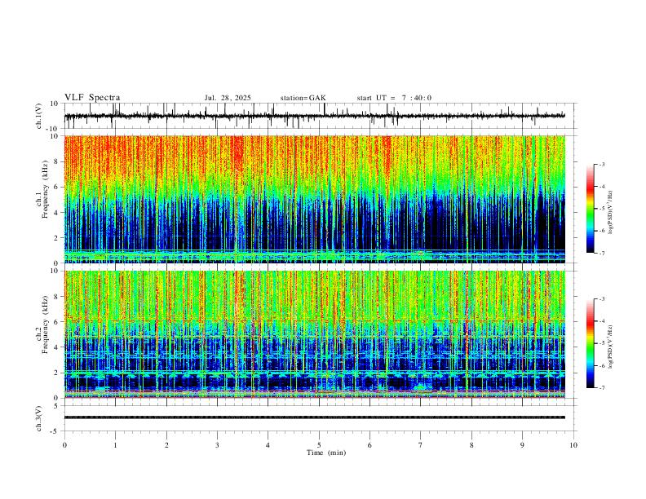Click the time axis tick label "7"
The width and height of the screenshot is (646, 499).
tap(421, 445)
